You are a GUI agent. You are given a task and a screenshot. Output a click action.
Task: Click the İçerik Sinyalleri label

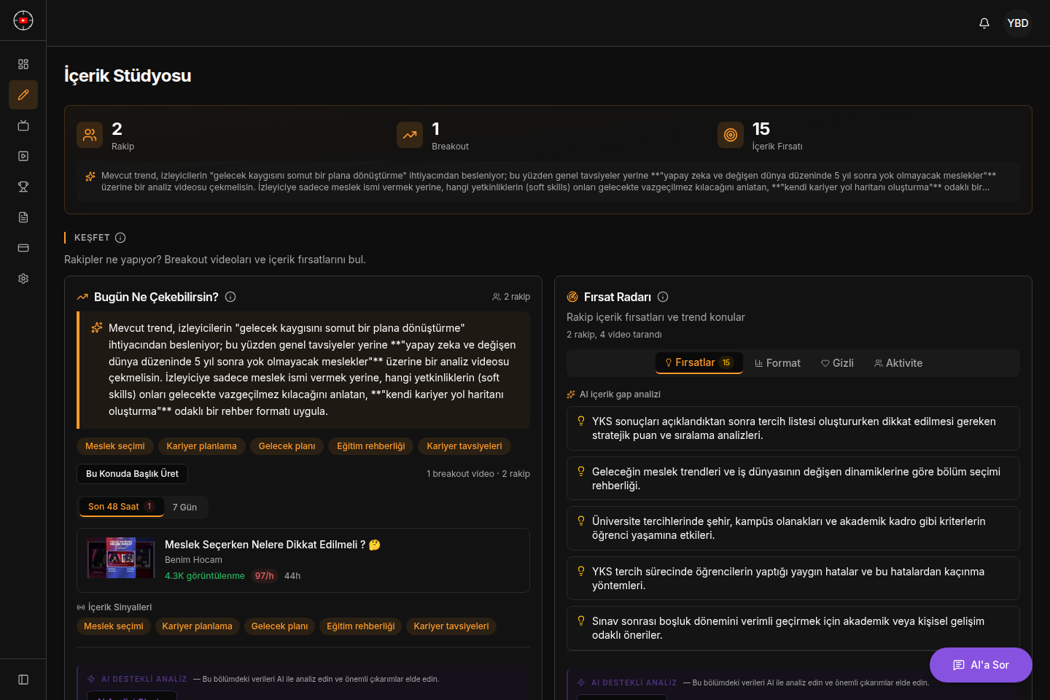click(120, 607)
